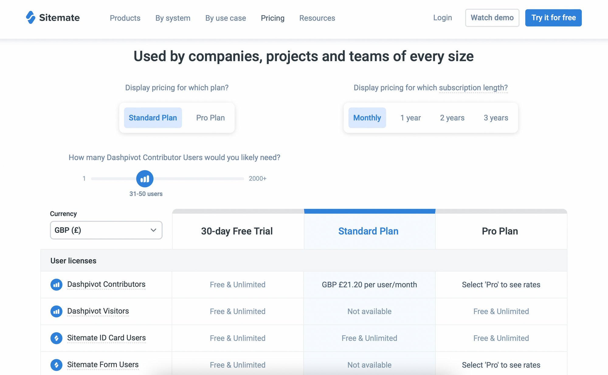The width and height of the screenshot is (608, 375).
Task: Open the Currency GBP (£) dropdown
Action: 106,230
